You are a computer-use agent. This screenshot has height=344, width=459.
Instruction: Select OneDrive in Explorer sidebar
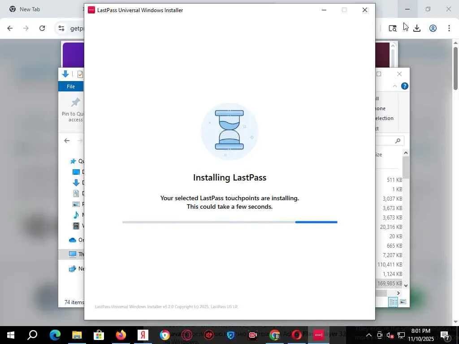(76, 240)
